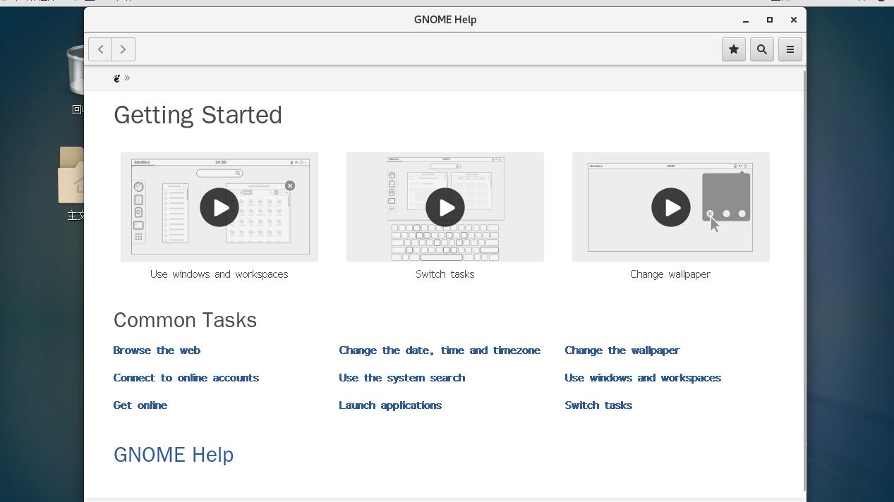Open the bookmarks star button

point(734,49)
